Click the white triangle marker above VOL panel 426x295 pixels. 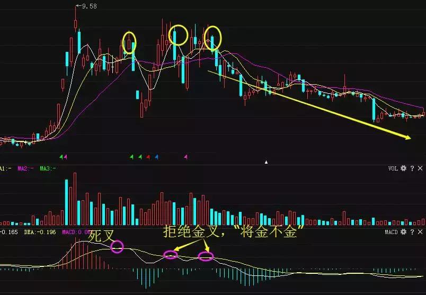point(266,162)
